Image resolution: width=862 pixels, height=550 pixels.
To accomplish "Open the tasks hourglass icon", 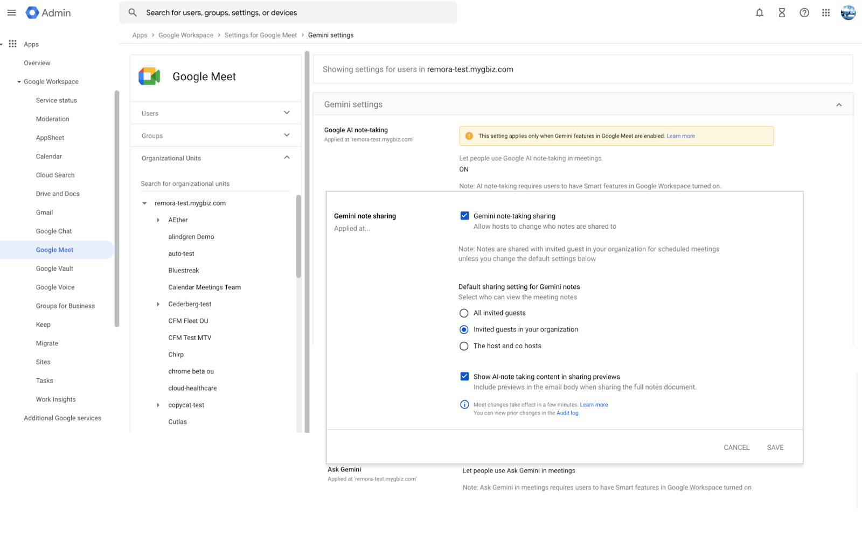I will [782, 13].
